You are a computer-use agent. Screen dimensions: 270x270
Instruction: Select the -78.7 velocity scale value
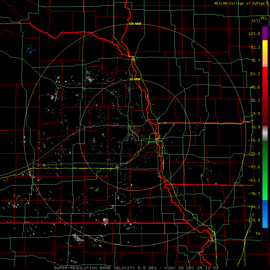tap(254, 194)
